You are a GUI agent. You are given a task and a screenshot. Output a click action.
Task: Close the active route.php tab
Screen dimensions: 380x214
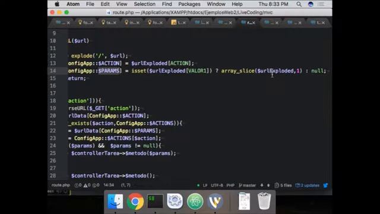point(254,23)
